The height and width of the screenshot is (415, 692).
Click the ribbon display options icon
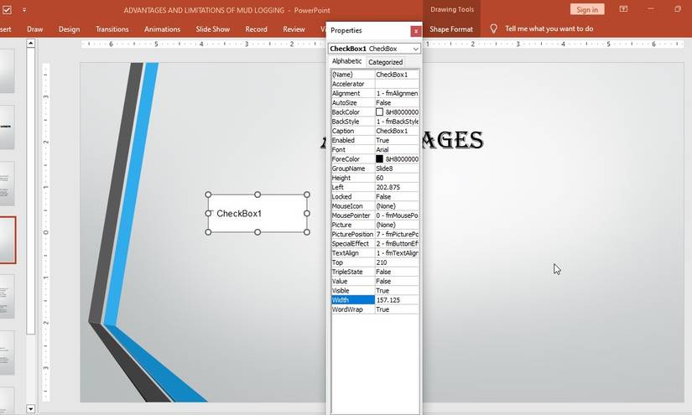coord(623,9)
